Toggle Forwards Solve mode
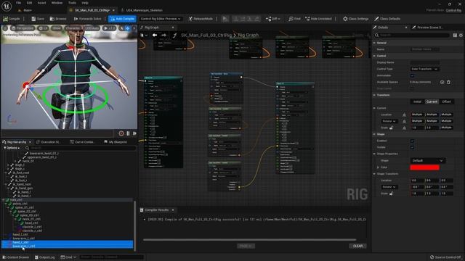The image size is (465, 261). click(87, 19)
